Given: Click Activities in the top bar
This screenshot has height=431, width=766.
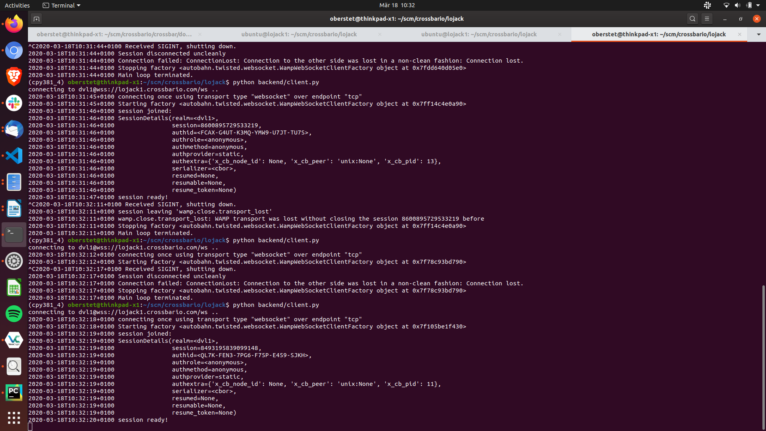Looking at the screenshot, I should pyautogui.click(x=17, y=5).
